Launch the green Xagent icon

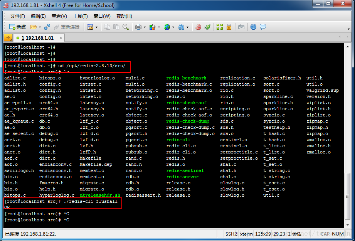pyautogui.click(x=208, y=27)
